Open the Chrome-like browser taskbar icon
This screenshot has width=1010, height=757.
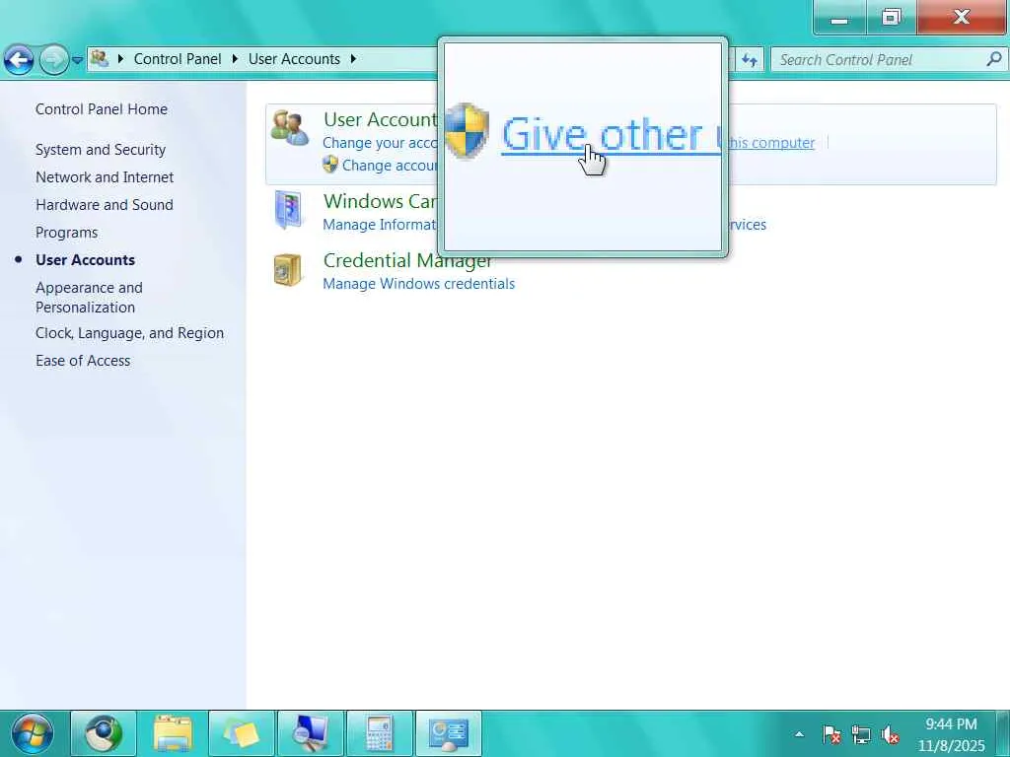(x=103, y=733)
